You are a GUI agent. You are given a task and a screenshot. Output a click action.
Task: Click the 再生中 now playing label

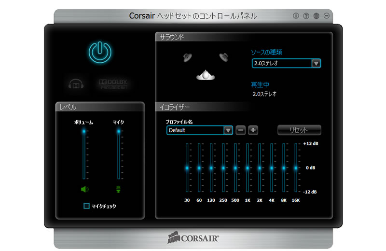click(260, 85)
